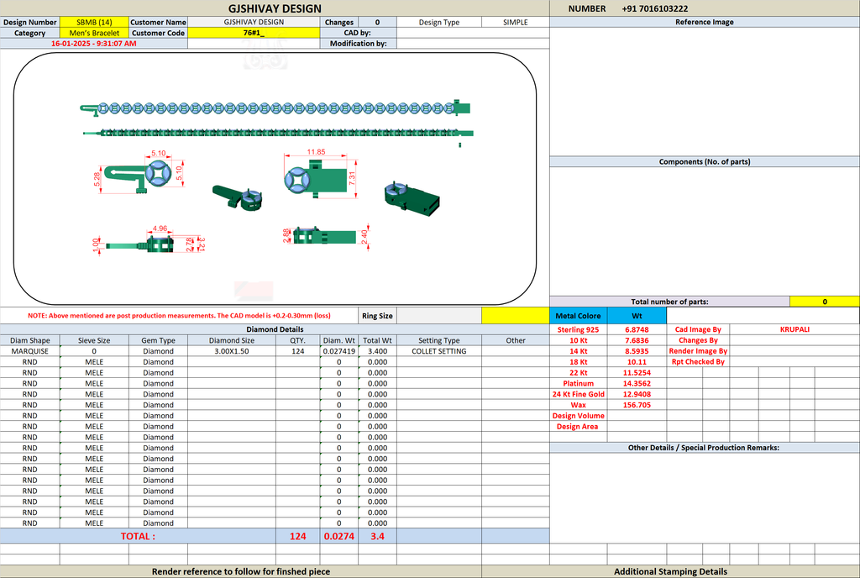Click the blue Metal Colore header cell
Viewport: 860px width, 578px height.
pyautogui.click(x=578, y=316)
